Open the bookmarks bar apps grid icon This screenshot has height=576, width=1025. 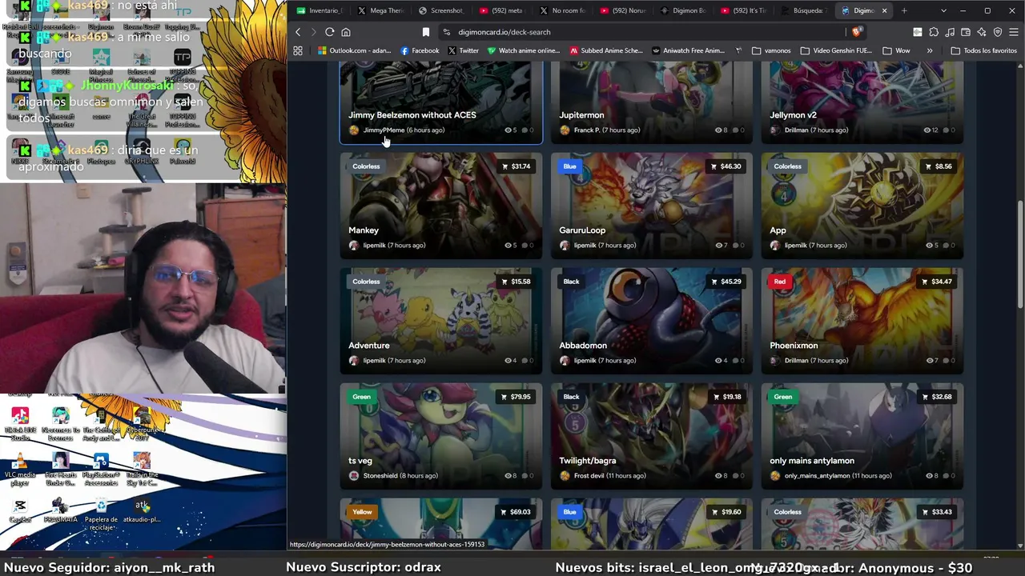pyautogui.click(x=298, y=50)
